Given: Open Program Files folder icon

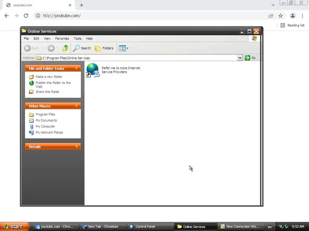Looking at the screenshot, I should point(31,115).
